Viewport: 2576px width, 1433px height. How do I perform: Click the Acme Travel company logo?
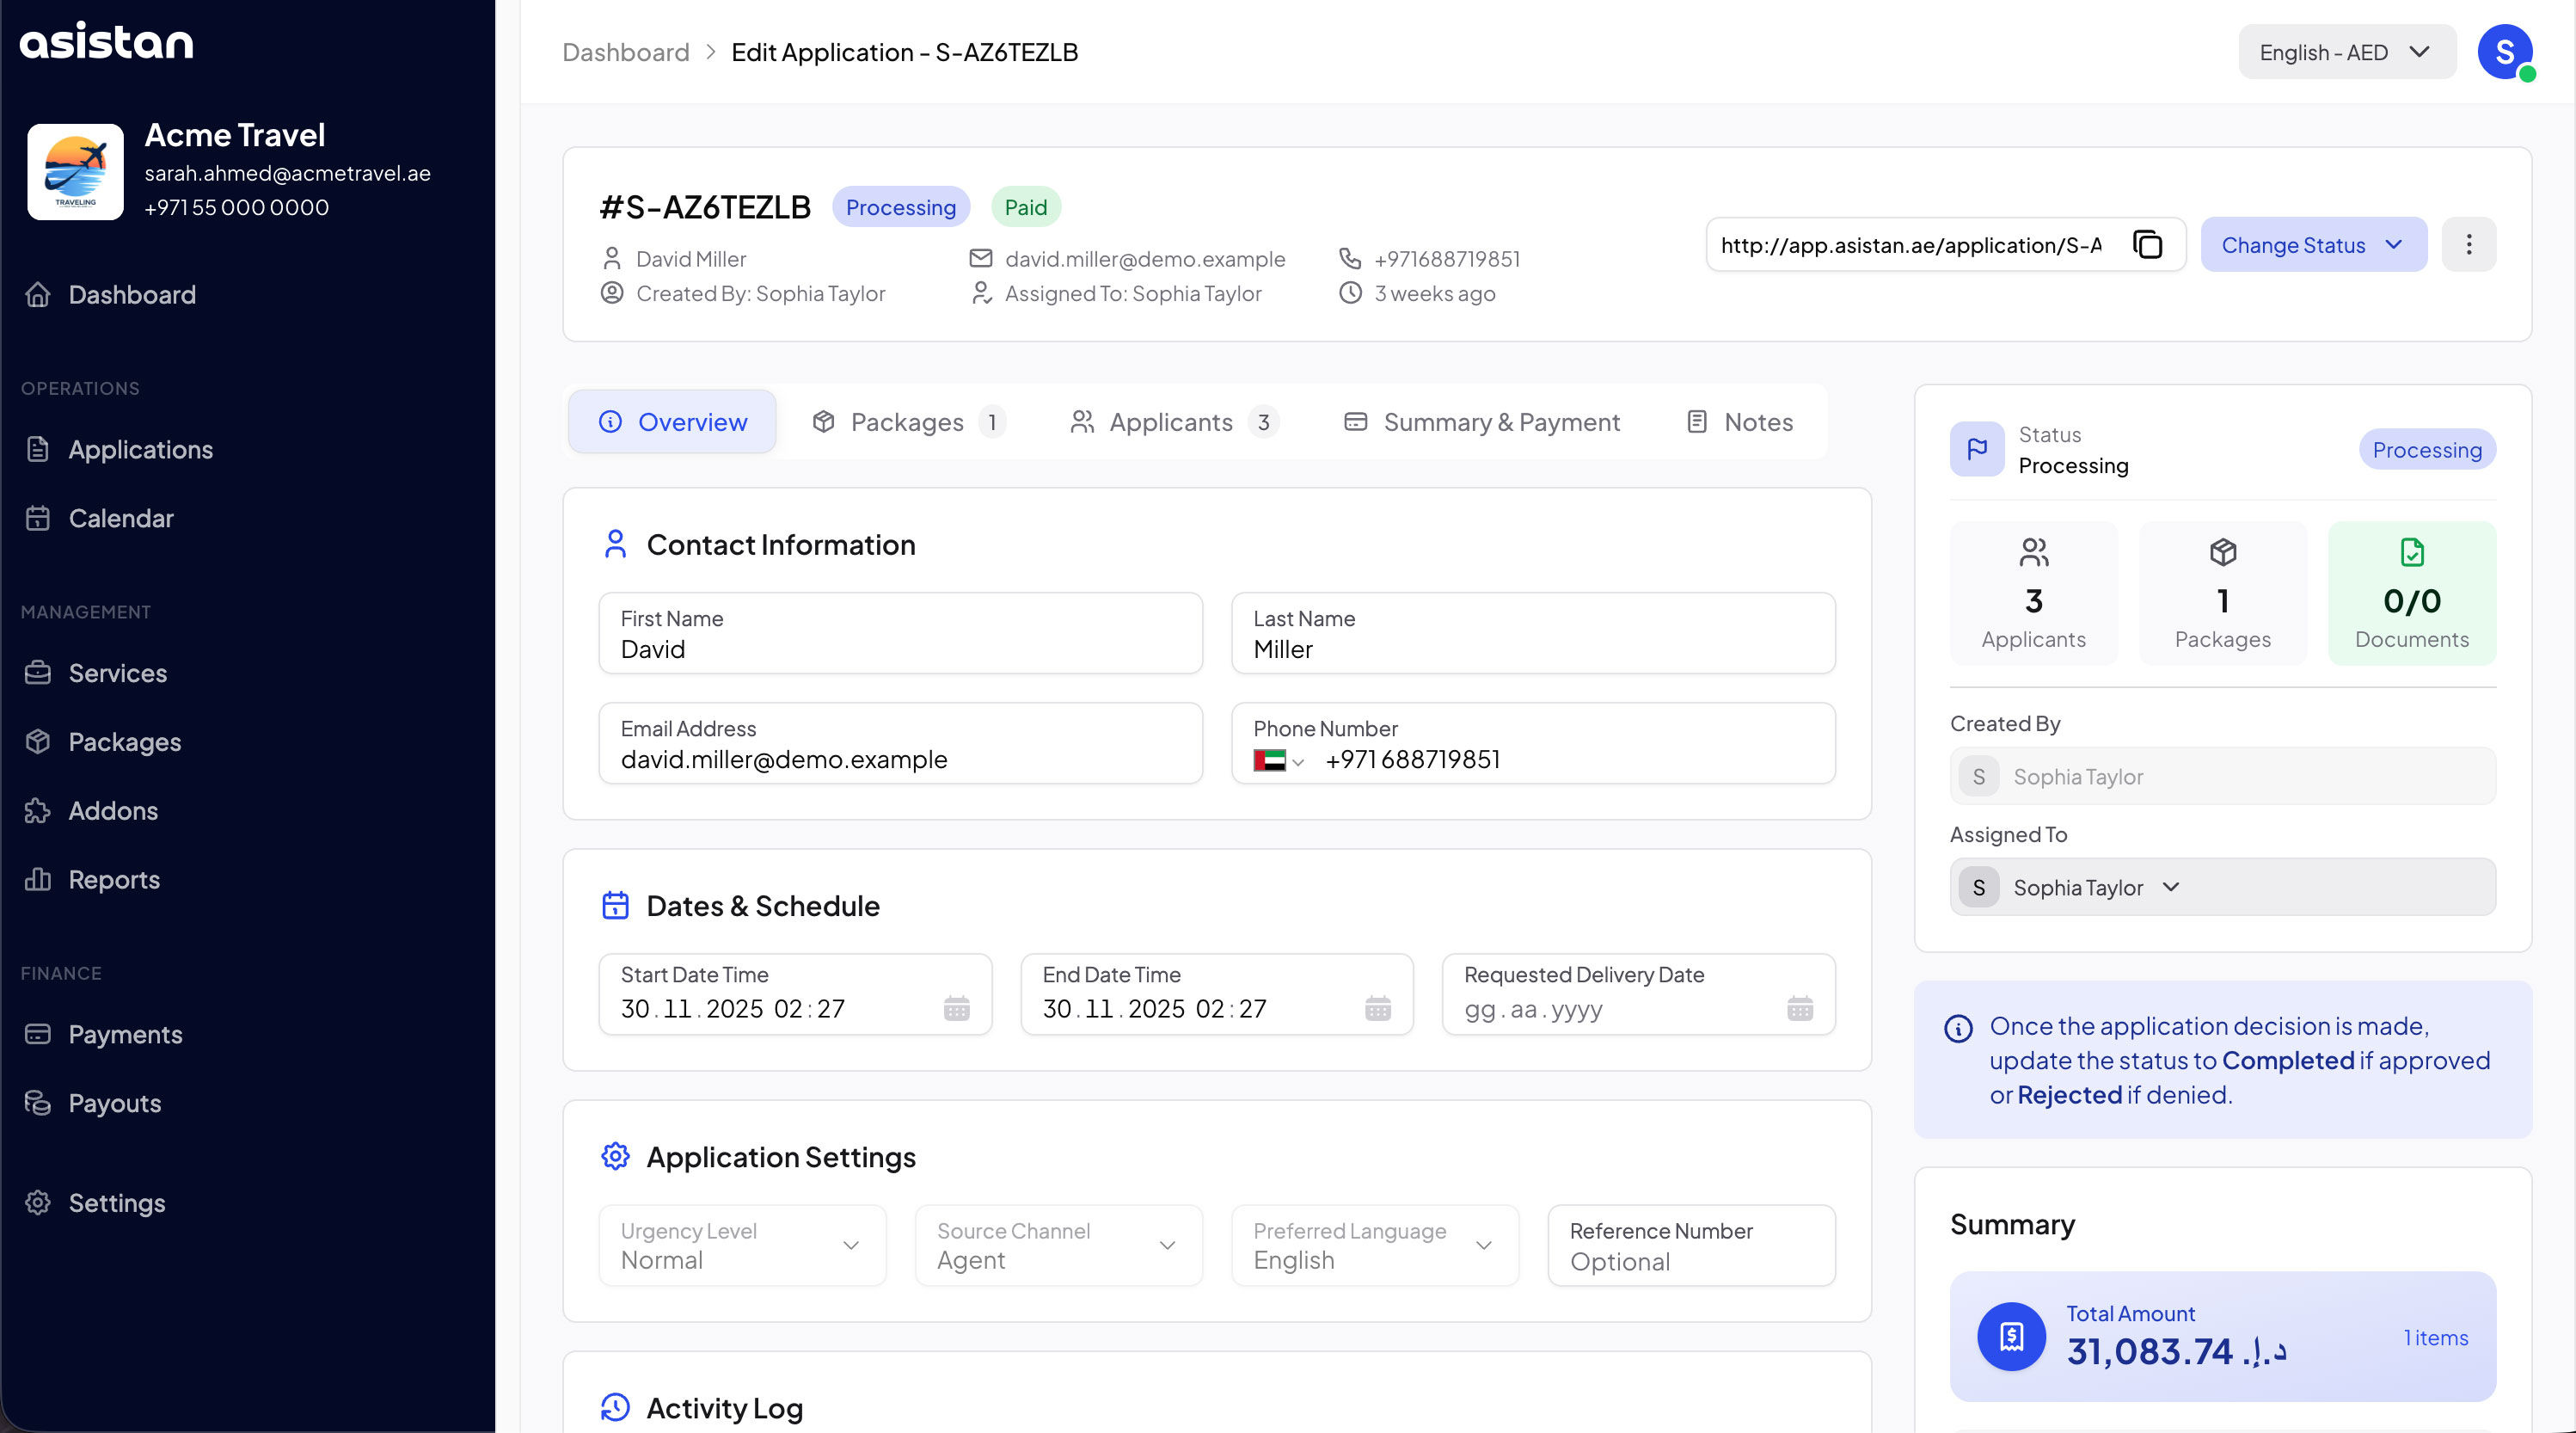tap(75, 171)
